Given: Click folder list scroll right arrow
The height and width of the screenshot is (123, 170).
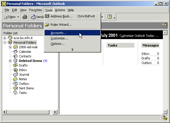Looking at the screenshot, I should click(55, 112).
